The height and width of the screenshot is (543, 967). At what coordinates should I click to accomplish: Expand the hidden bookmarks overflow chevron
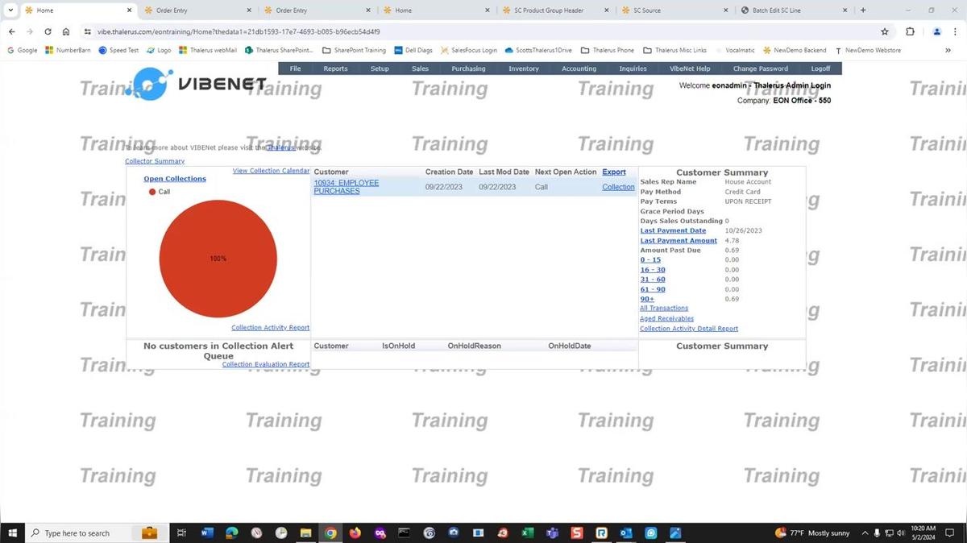point(948,50)
